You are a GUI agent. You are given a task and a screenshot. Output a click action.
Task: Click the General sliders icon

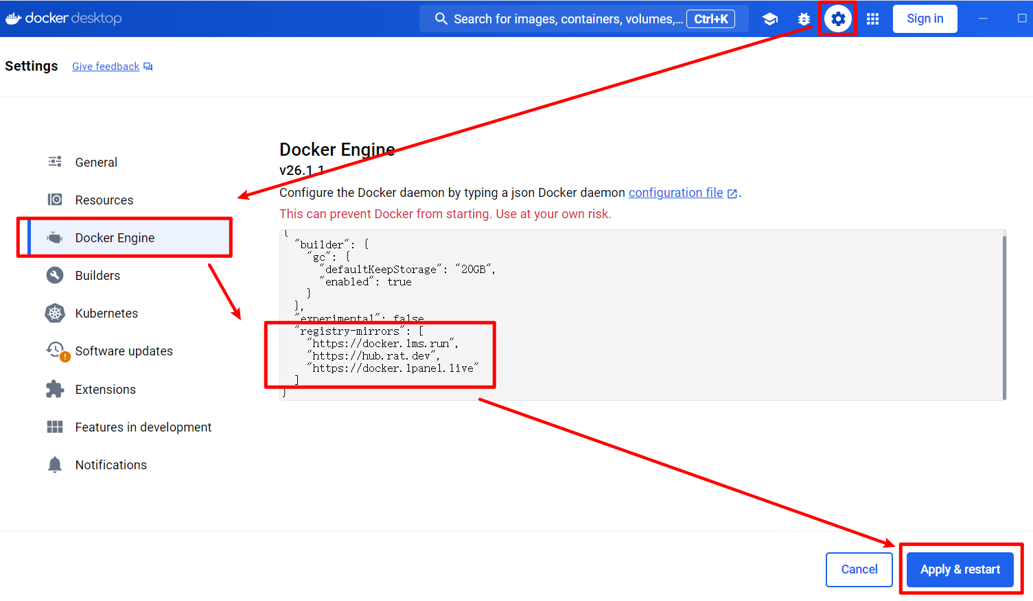pyautogui.click(x=55, y=162)
